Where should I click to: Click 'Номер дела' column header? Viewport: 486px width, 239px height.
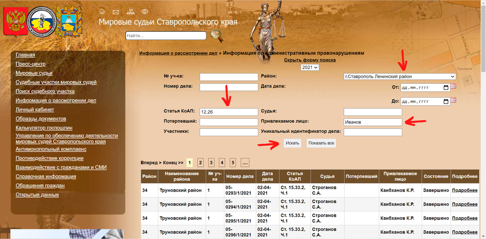(240, 177)
